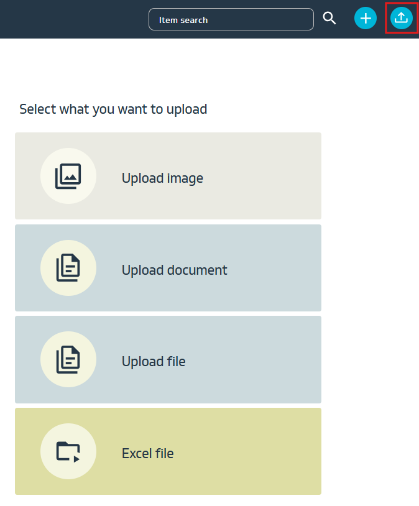This screenshot has width=419, height=506.
Task: Click the "Upload file" label
Action: 153,361
